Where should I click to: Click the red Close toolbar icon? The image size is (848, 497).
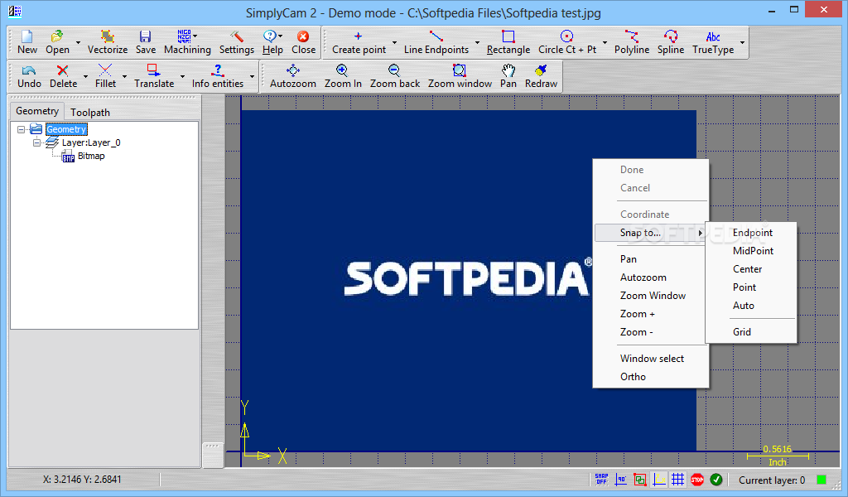pyautogui.click(x=303, y=42)
